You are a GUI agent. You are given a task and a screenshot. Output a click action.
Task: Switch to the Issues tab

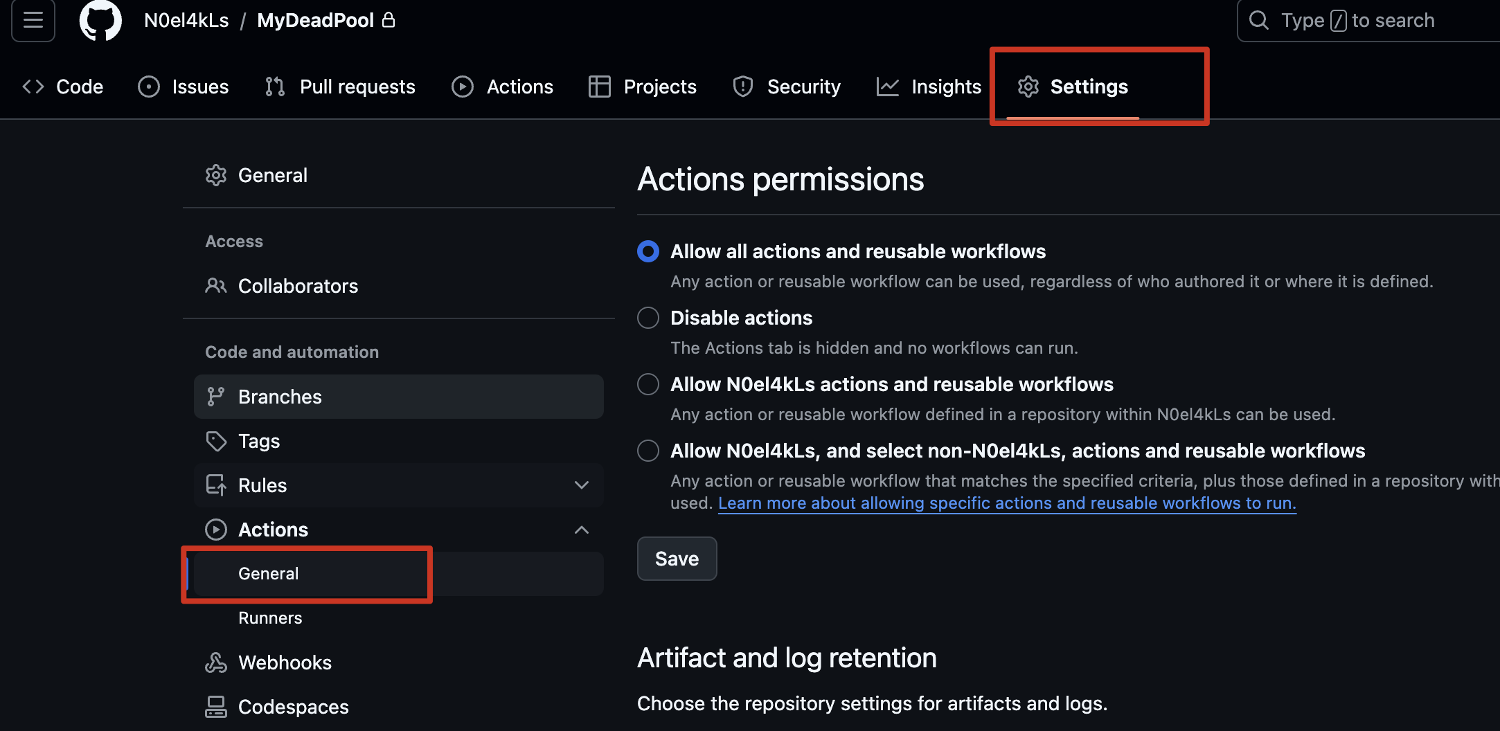(x=184, y=87)
